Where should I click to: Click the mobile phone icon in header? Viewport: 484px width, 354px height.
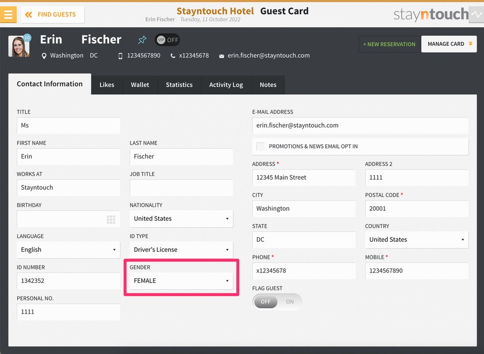click(x=120, y=56)
